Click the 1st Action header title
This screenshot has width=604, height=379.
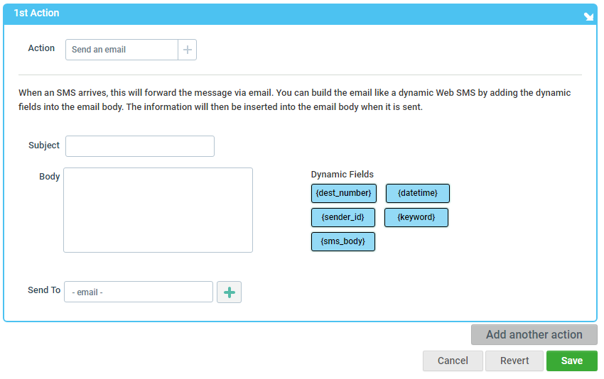pyautogui.click(x=36, y=13)
